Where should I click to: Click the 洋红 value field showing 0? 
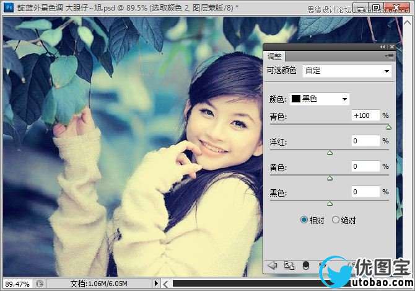365,141
